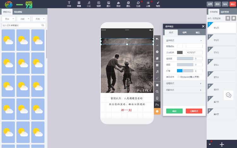The image size is (237, 148).
Task: Click the down arrow at page panel bottom
Action: click(210, 145)
